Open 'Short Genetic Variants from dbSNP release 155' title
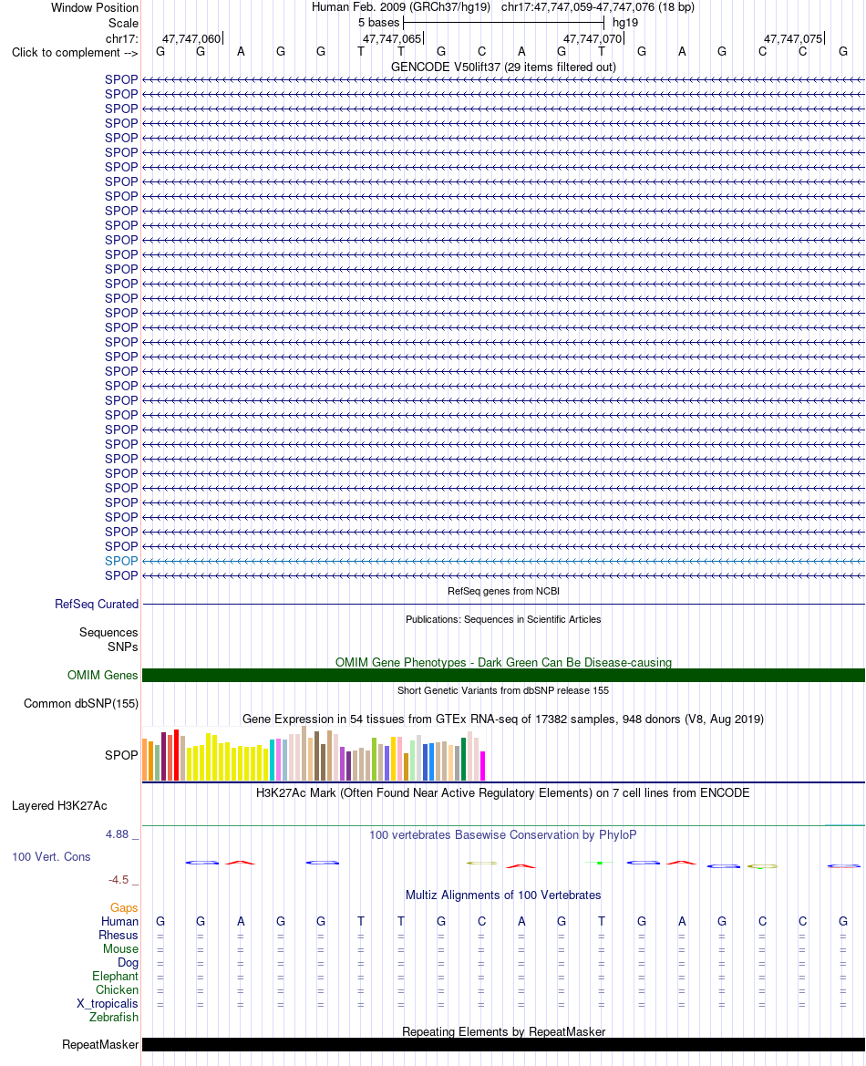Viewport: 866px width, 1066px height. point(503,690)
